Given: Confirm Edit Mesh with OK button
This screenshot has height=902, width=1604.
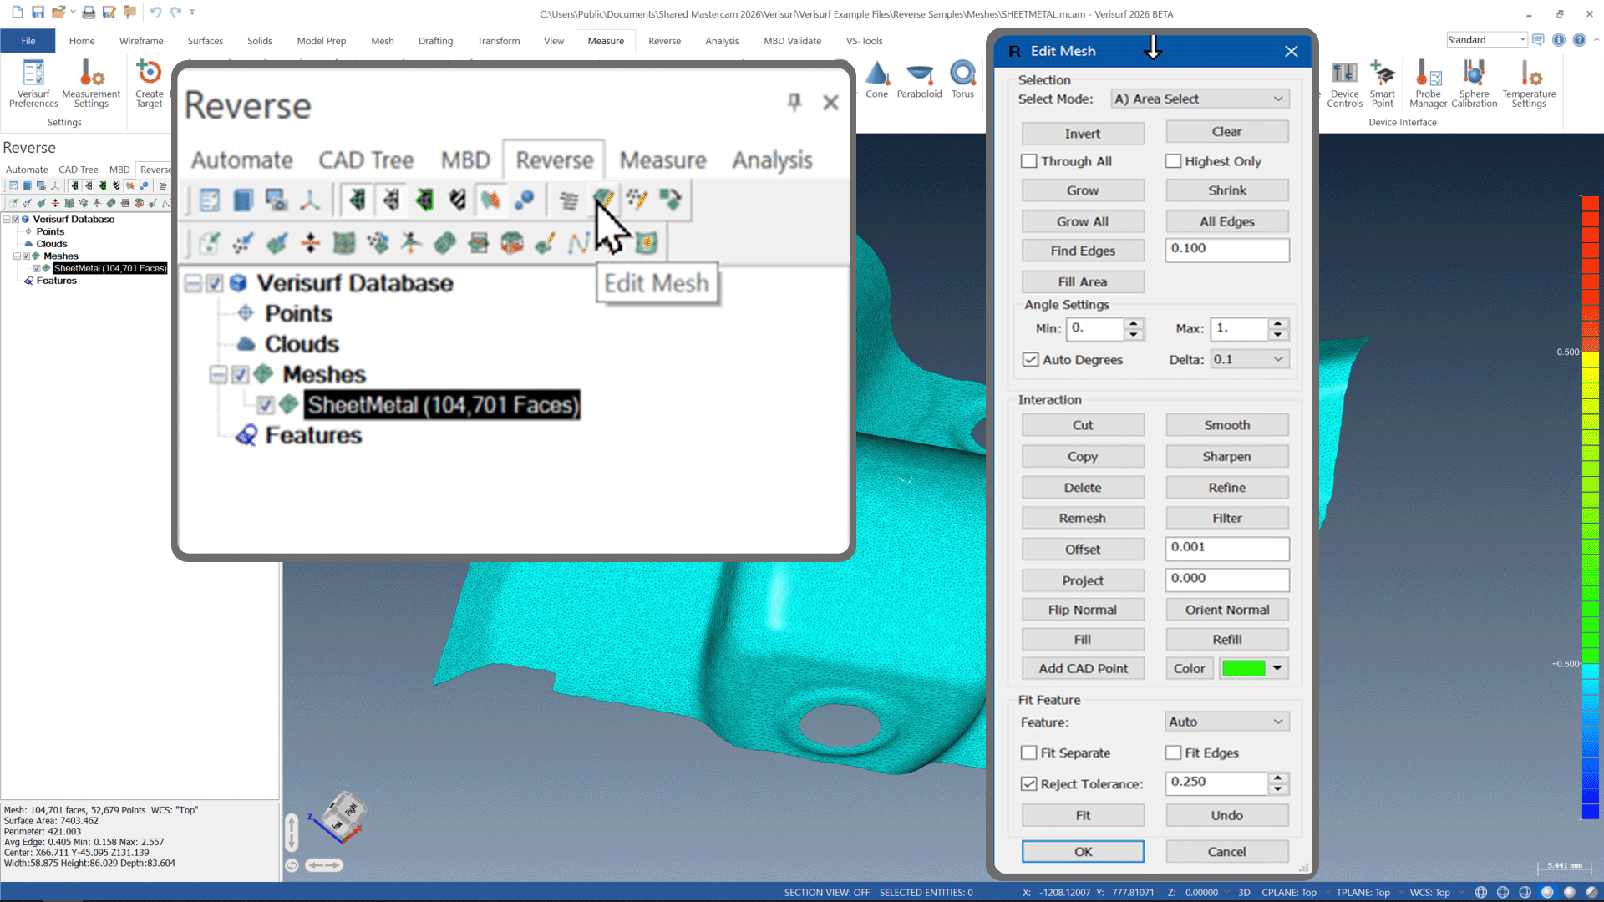Looking at the screenshot, I should 1083,852.
